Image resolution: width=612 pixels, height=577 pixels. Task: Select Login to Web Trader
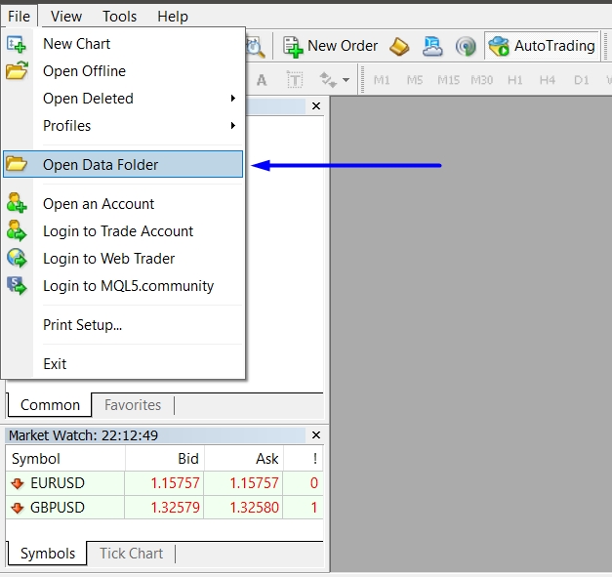tap(123, 259)
